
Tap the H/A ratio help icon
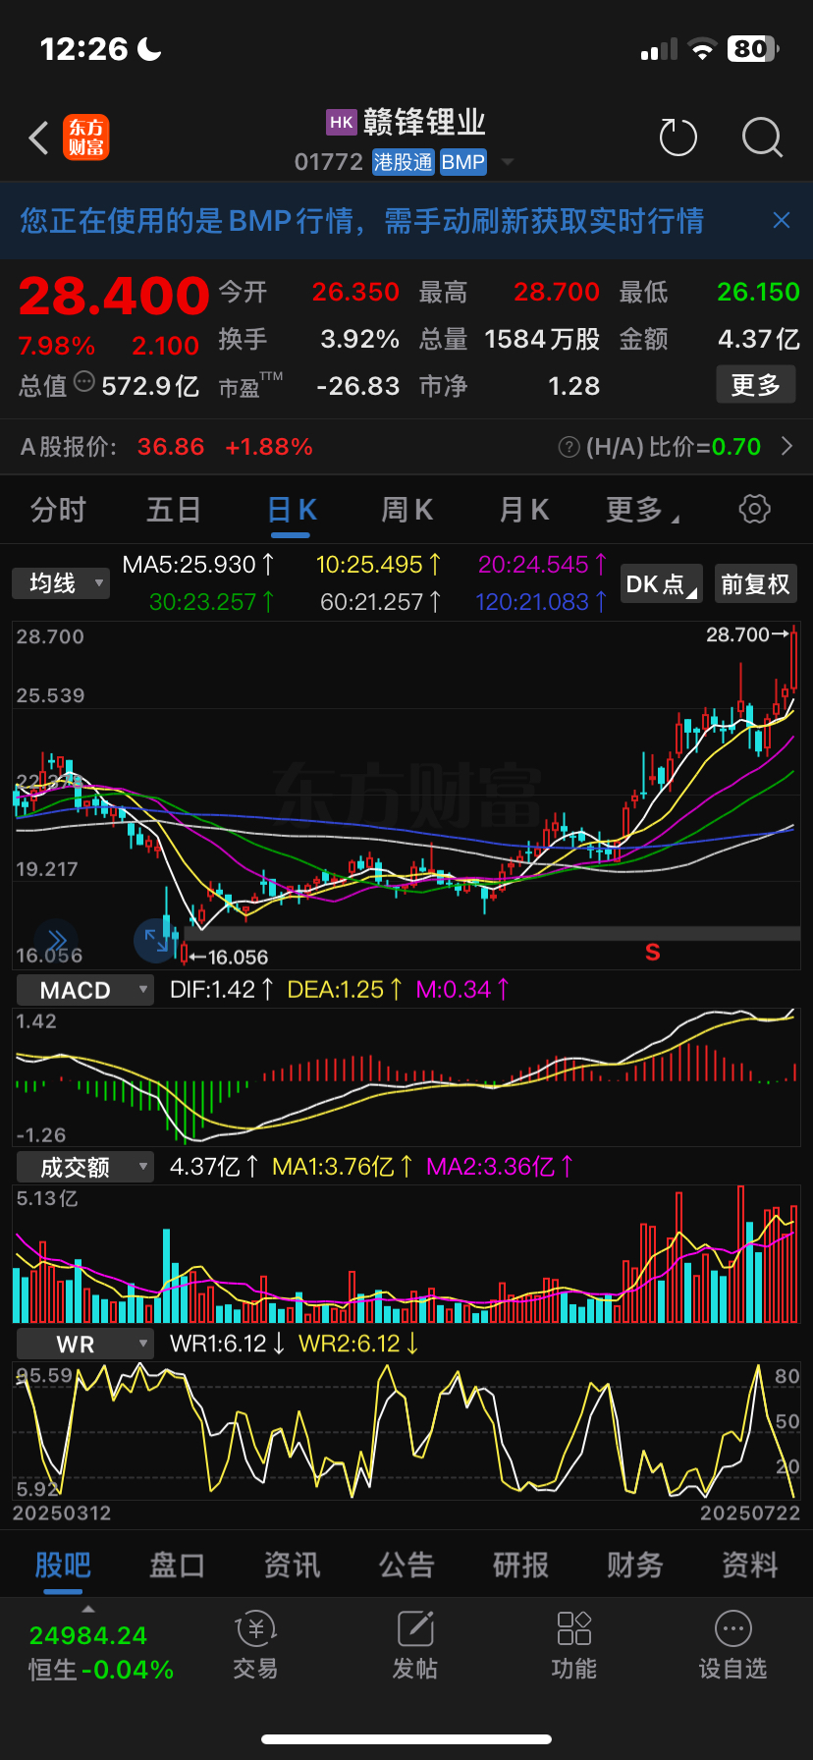[569, 447]
